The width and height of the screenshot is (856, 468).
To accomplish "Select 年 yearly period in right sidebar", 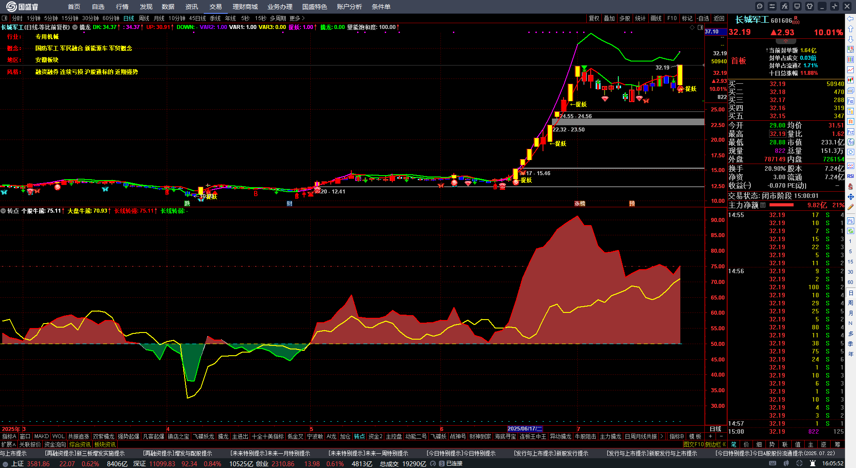I will pyautogui.click(x=851, y=354).
